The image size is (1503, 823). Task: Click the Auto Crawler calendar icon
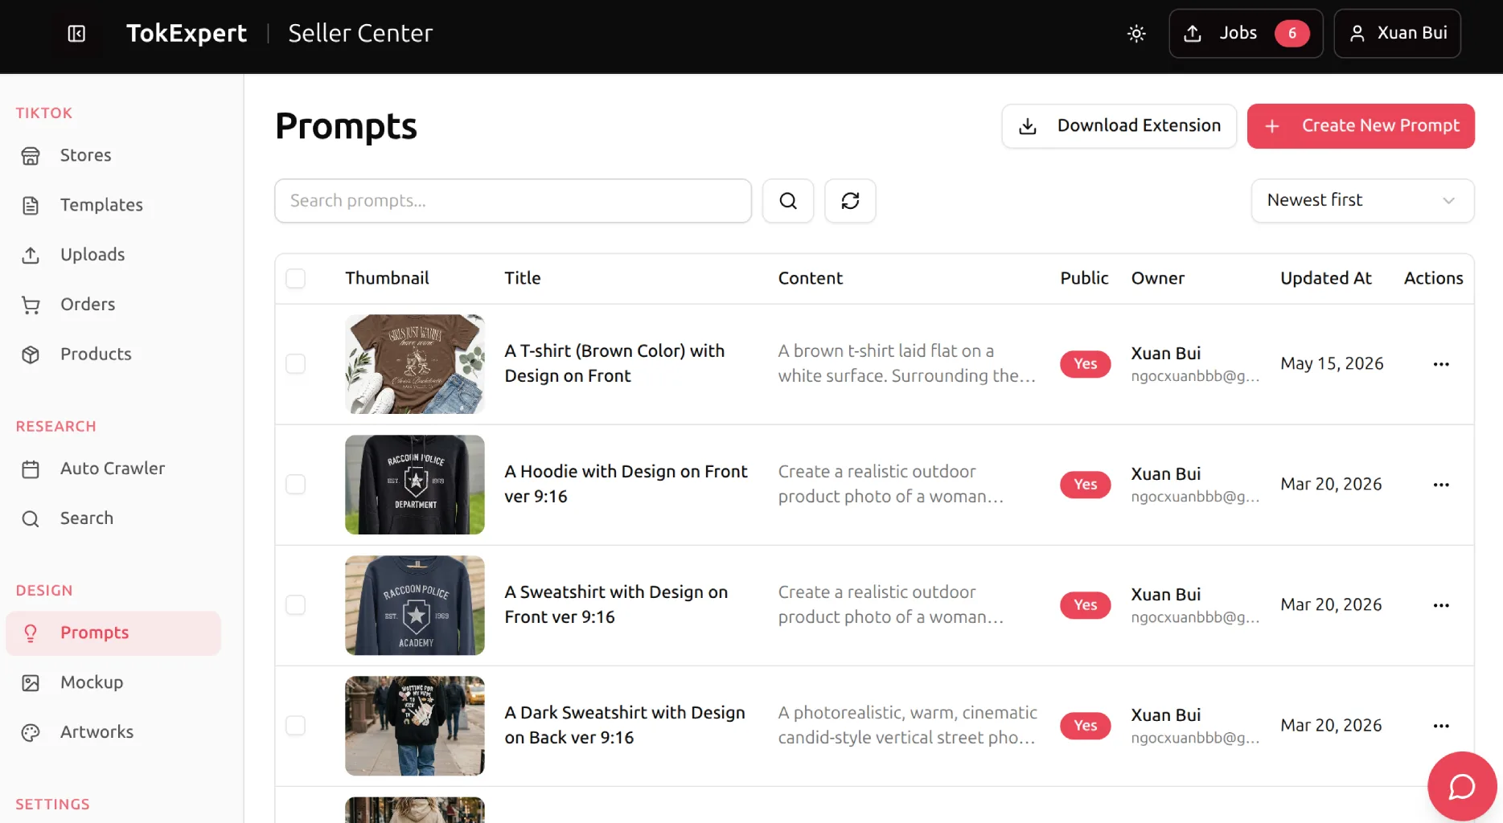[x=31, y=469]
